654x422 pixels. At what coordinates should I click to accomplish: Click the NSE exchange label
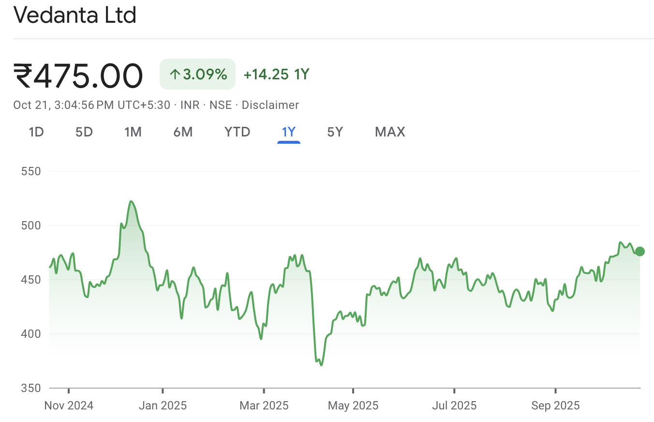221,105
